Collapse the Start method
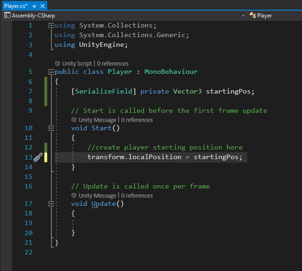This screenshot has width=302, height=271. (x=51, y=128)
